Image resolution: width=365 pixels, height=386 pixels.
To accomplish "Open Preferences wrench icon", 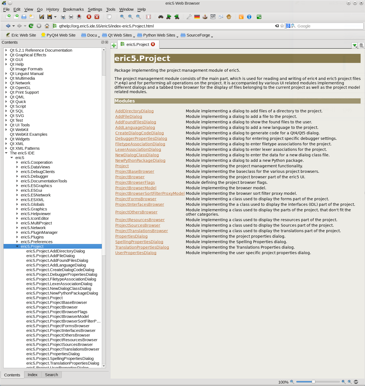I will coord(189,17).
